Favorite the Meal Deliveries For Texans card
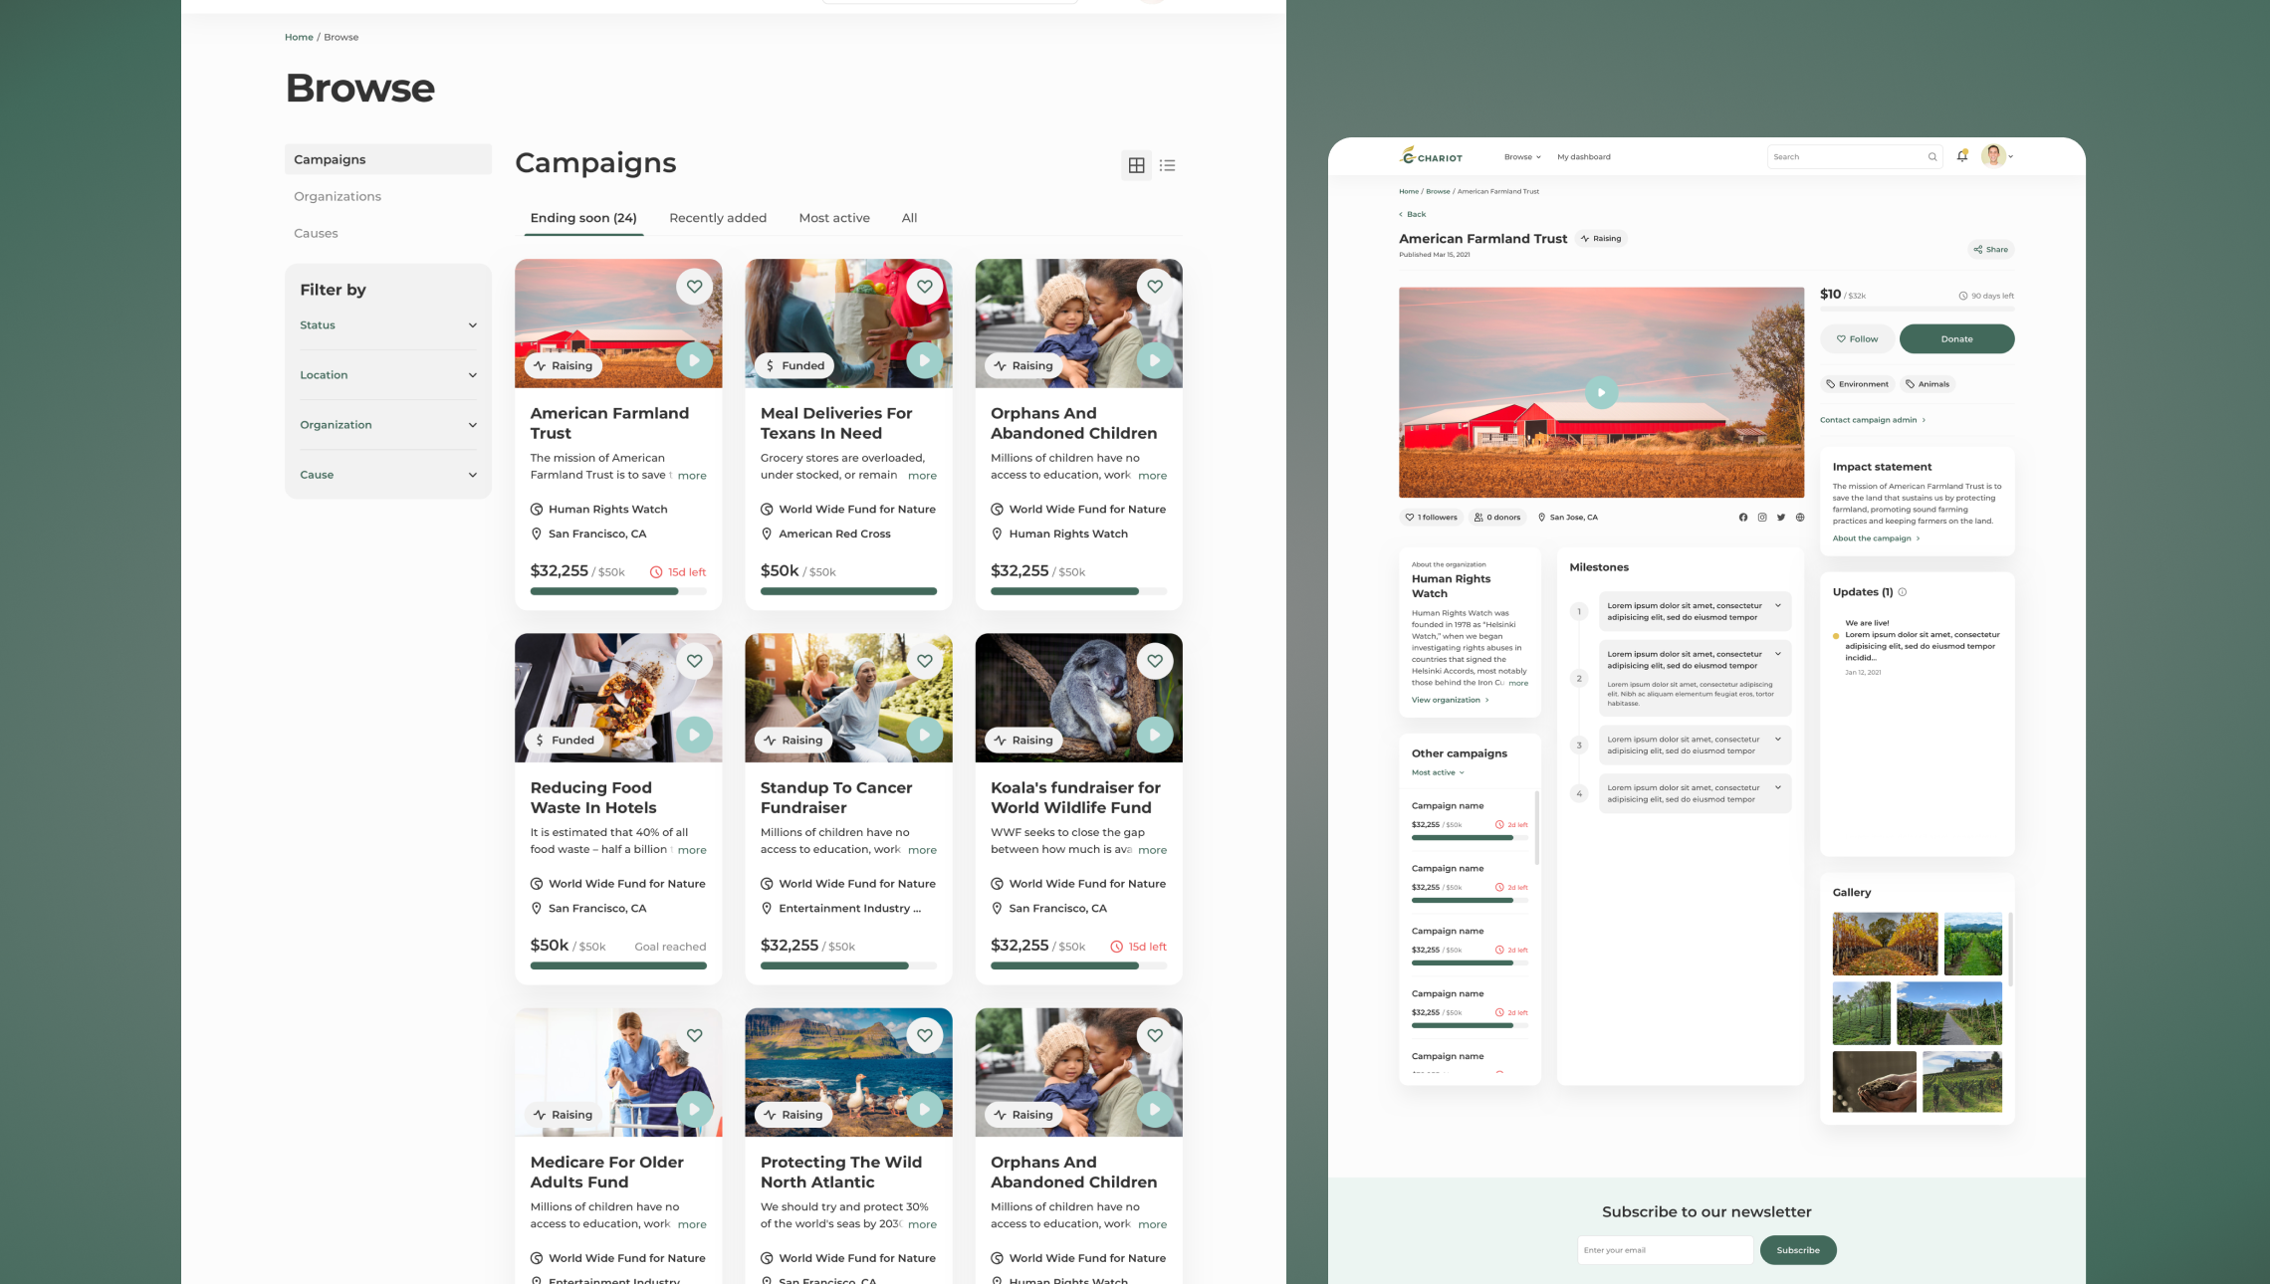Image resolution: width=2270 pixels, height=1284 pixels. click(x=924, y=287)
